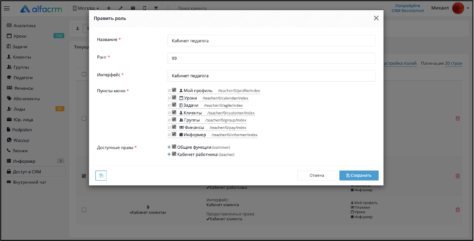Click the Ранг input field

272,58
